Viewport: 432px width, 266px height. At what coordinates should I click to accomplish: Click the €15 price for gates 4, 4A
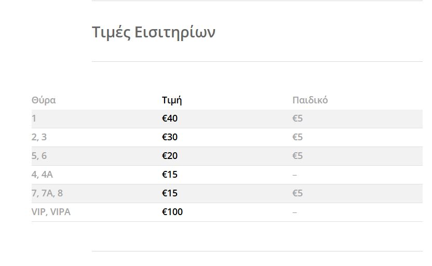pos(170,175)
